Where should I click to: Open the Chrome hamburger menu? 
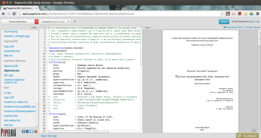coord(257,14)
